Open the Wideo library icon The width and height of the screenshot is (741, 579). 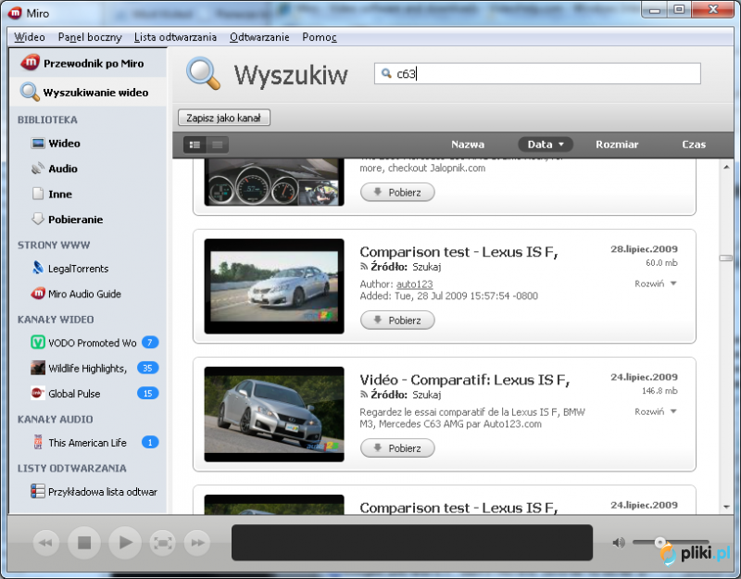pyautogui.click(x=38, y=144)
